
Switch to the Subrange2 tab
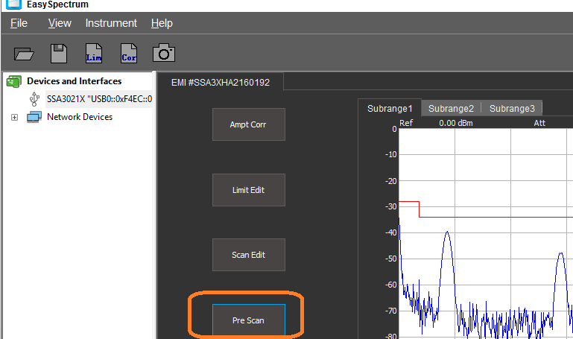coord(451,108)
